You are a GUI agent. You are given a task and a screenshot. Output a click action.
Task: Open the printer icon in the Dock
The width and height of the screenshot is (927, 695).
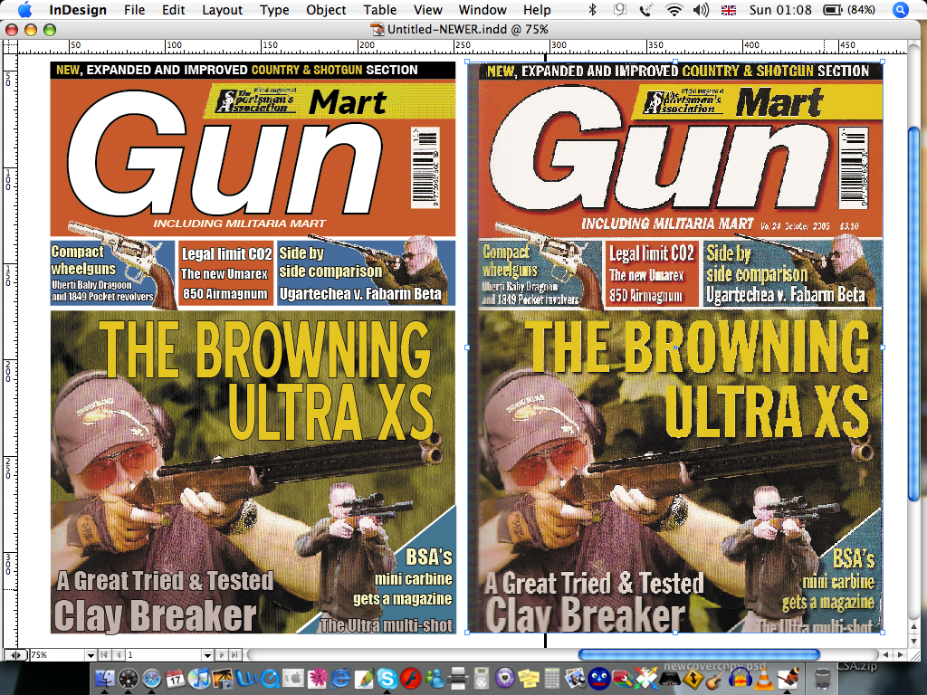(458, 679)
